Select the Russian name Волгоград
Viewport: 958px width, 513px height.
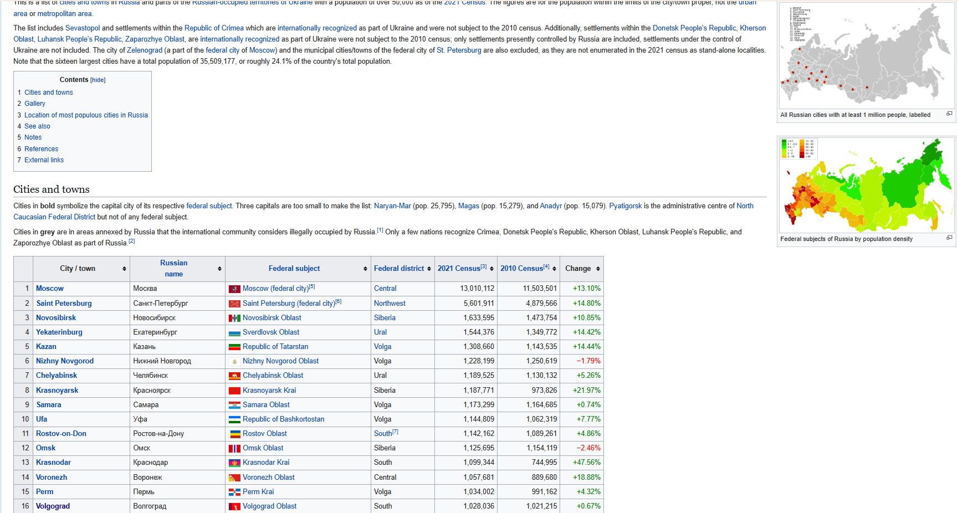(x=150, y=506)
